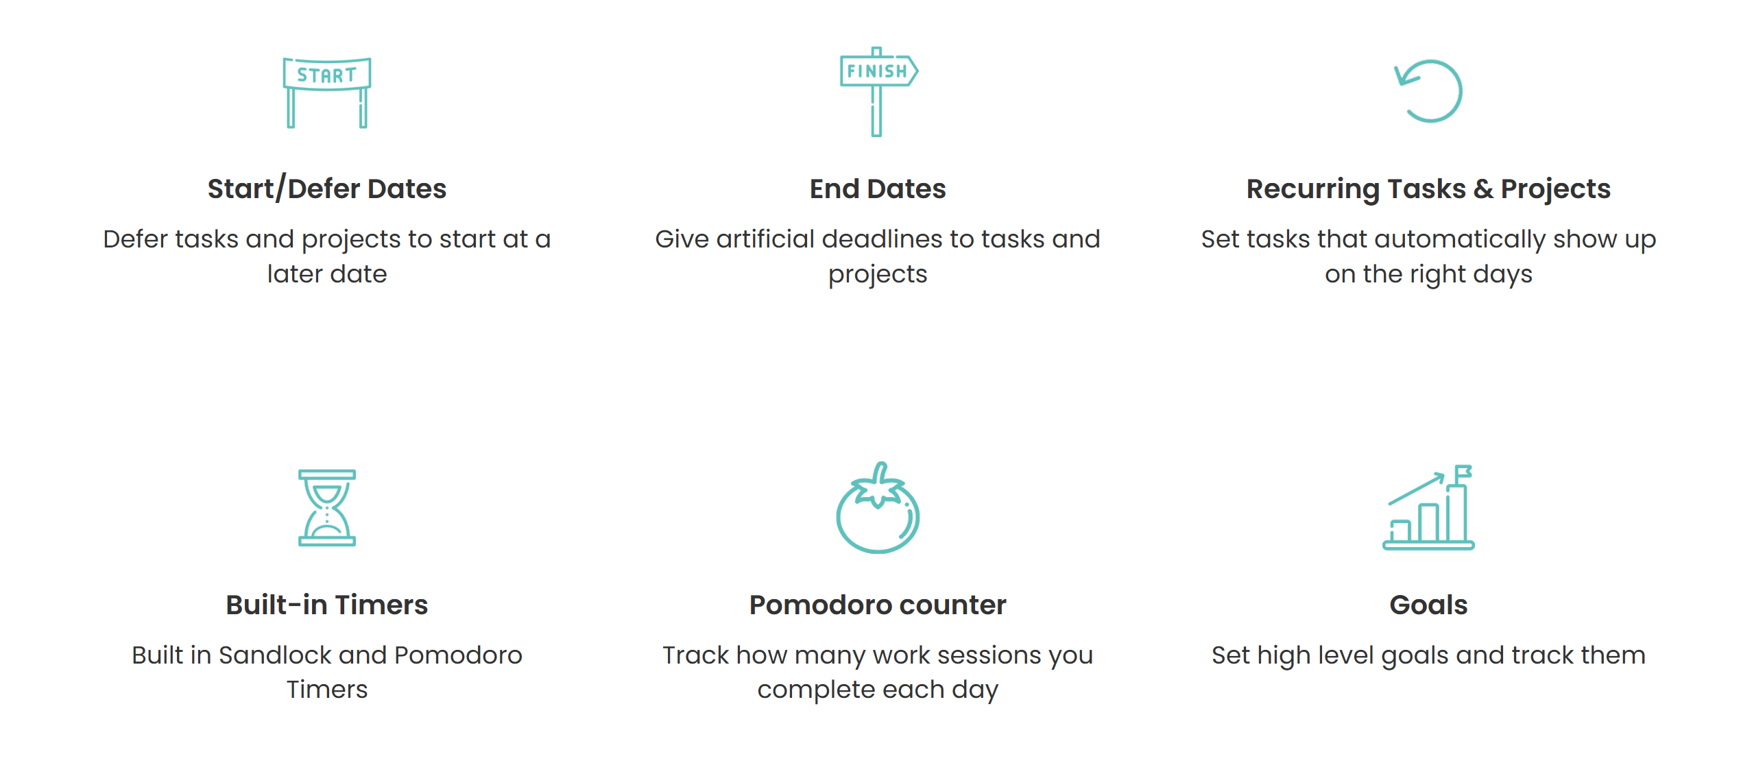Viewport: 1741px width, 776px height.
Task: Select the Start/Defer Dates heading
Action: [327, 189]
